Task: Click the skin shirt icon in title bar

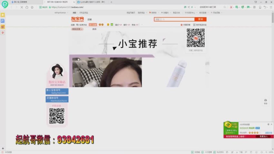Action: click(x=256, y=2)
